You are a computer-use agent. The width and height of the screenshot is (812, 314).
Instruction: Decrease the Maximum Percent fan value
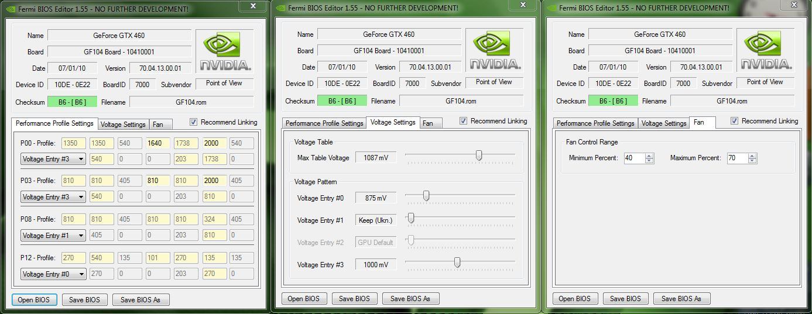(x=752, y=161)
